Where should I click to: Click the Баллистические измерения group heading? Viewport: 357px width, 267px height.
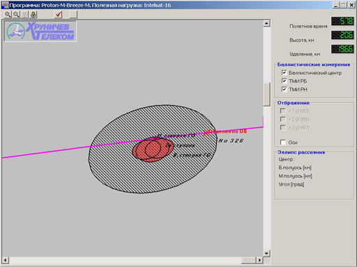click(x=314, y=65)
